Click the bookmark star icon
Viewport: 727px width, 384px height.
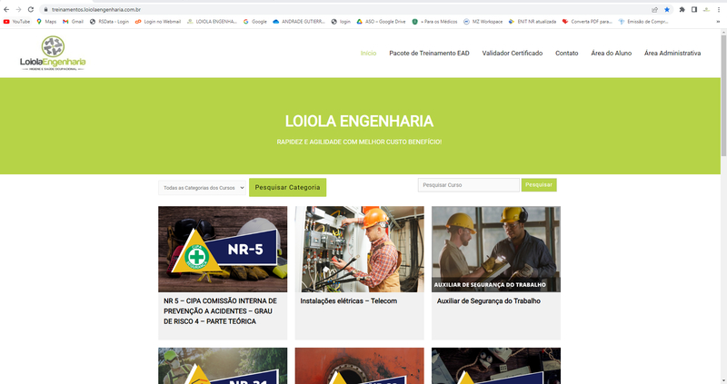[667, 9]
